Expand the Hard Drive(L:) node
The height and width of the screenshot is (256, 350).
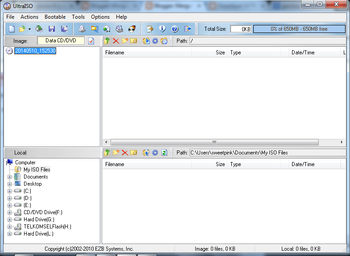click(x=9, y=234)
